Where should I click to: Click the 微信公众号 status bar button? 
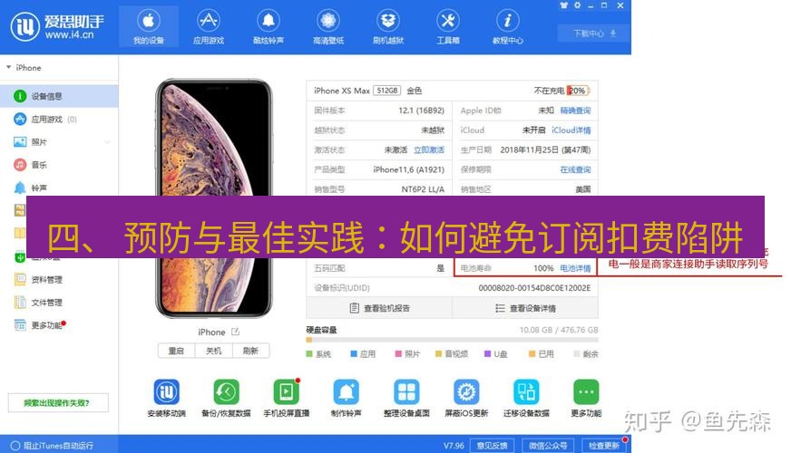[x=548, y=446]
